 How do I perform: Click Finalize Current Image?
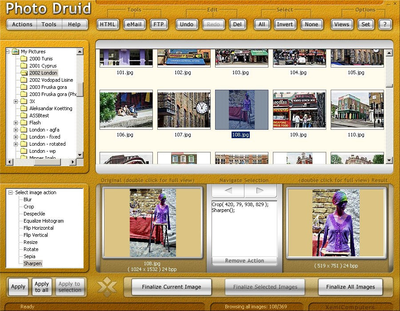tap(172, 287)
